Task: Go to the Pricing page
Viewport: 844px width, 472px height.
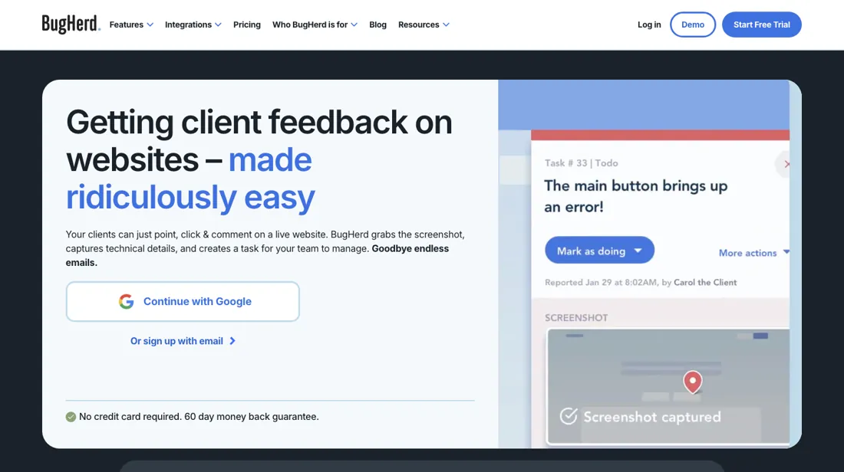Action: pos(246,25)
